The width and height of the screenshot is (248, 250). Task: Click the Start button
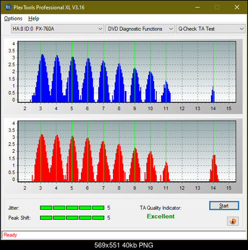pyautogui.click(x=224, y=205)
